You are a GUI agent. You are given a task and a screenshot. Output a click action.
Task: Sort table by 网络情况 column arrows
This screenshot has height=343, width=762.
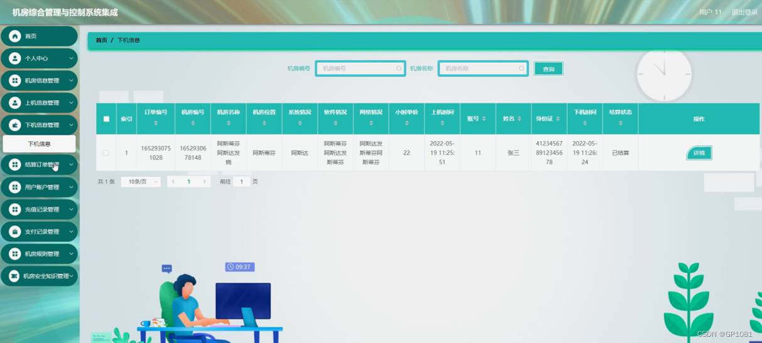371,123
